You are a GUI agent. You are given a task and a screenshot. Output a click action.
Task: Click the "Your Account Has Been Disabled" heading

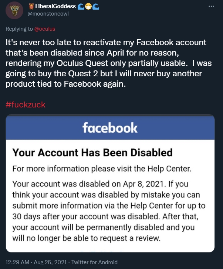[x=92, y=152]
